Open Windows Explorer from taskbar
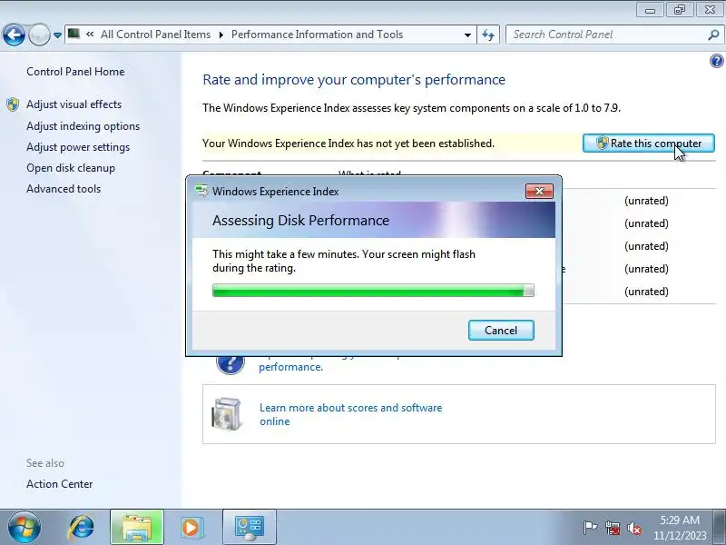This screenshot has height=545, width=726. point(137,527)
